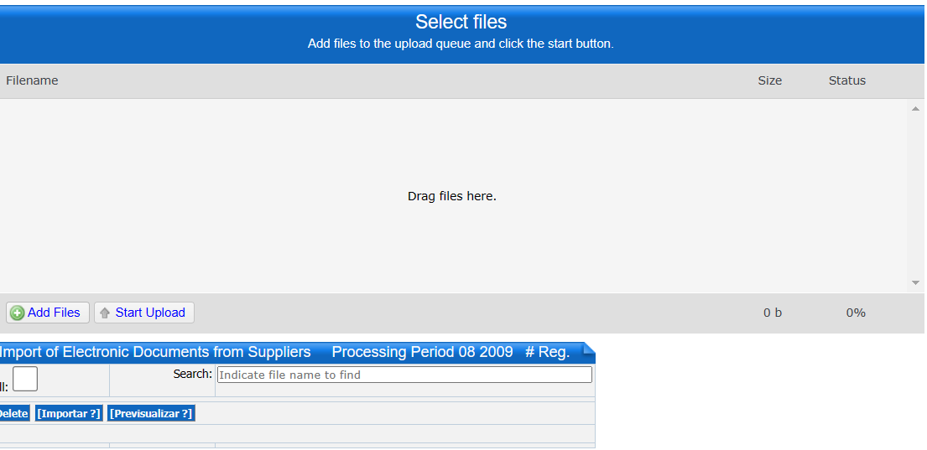Click the scrollbar up arrow in file queue
The image size is (927, 450).
(915, 109)
